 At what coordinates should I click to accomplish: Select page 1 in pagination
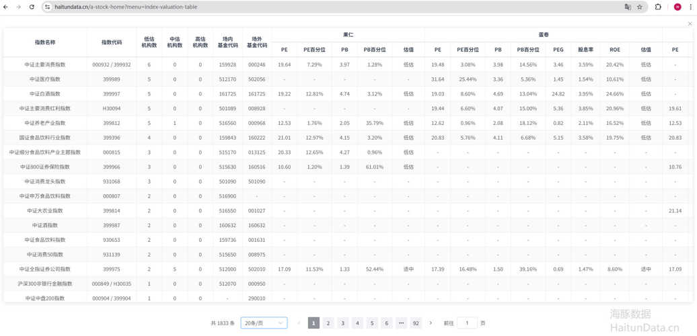pyautogui.click(x=314, y=323)
